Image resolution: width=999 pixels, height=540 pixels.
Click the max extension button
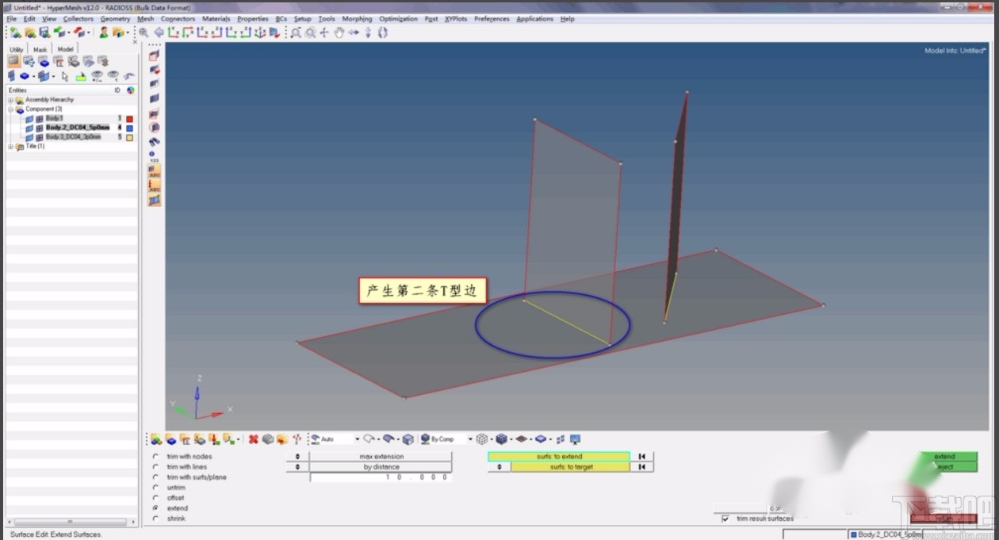[381, 457]
